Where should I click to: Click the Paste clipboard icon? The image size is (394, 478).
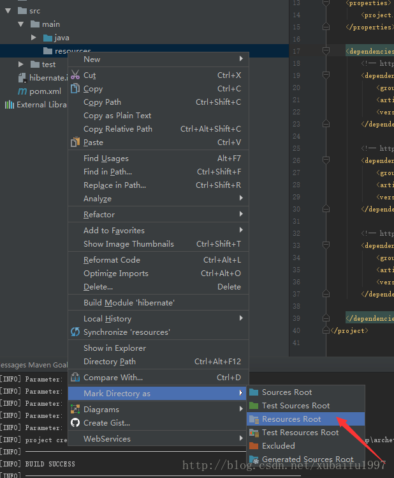75,143
